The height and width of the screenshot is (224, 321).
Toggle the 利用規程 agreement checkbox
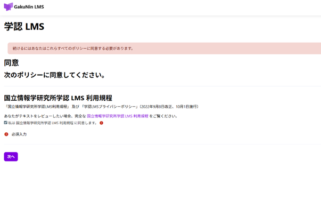click(6, 123)
